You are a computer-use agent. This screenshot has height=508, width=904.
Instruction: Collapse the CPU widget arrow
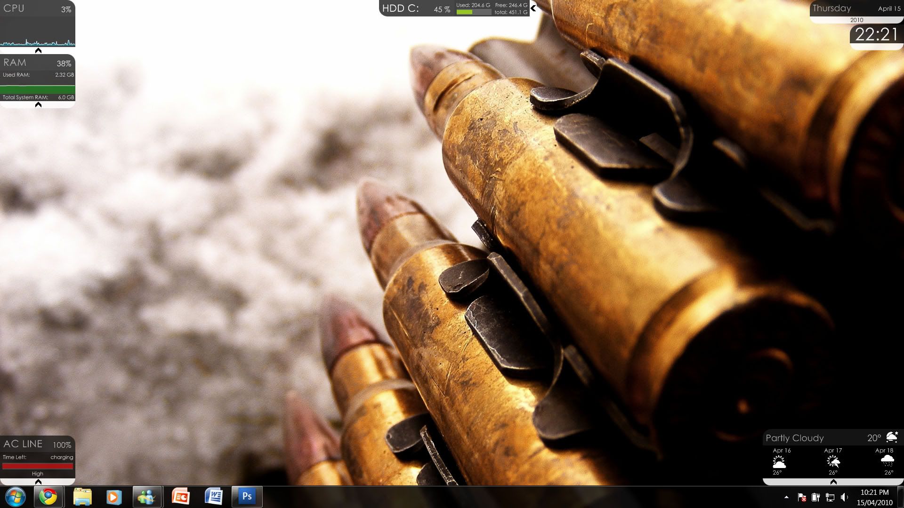39,50
